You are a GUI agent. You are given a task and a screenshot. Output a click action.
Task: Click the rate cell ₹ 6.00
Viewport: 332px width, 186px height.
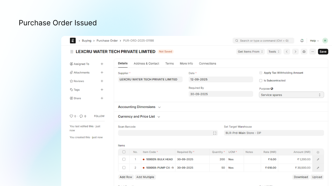tap(269, 159)
